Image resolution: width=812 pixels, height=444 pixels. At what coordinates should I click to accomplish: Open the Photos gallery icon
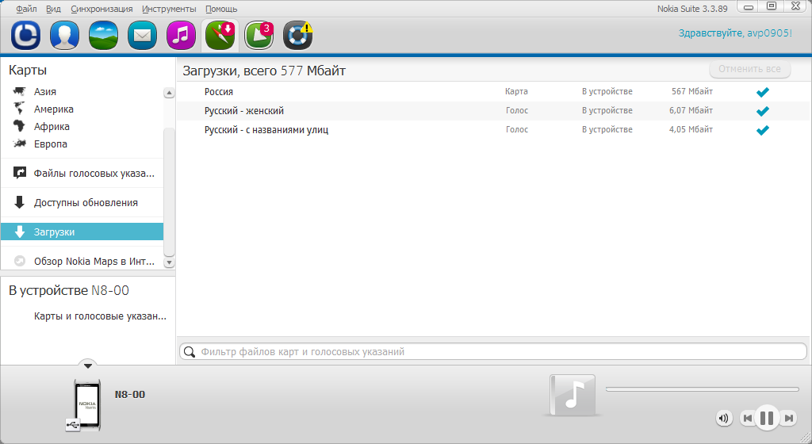click(x=103, y=36)
